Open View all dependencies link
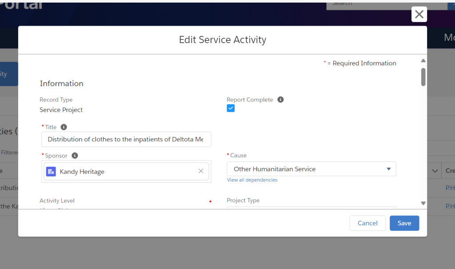Screen dimensions: 455x269 pos(252,180)
